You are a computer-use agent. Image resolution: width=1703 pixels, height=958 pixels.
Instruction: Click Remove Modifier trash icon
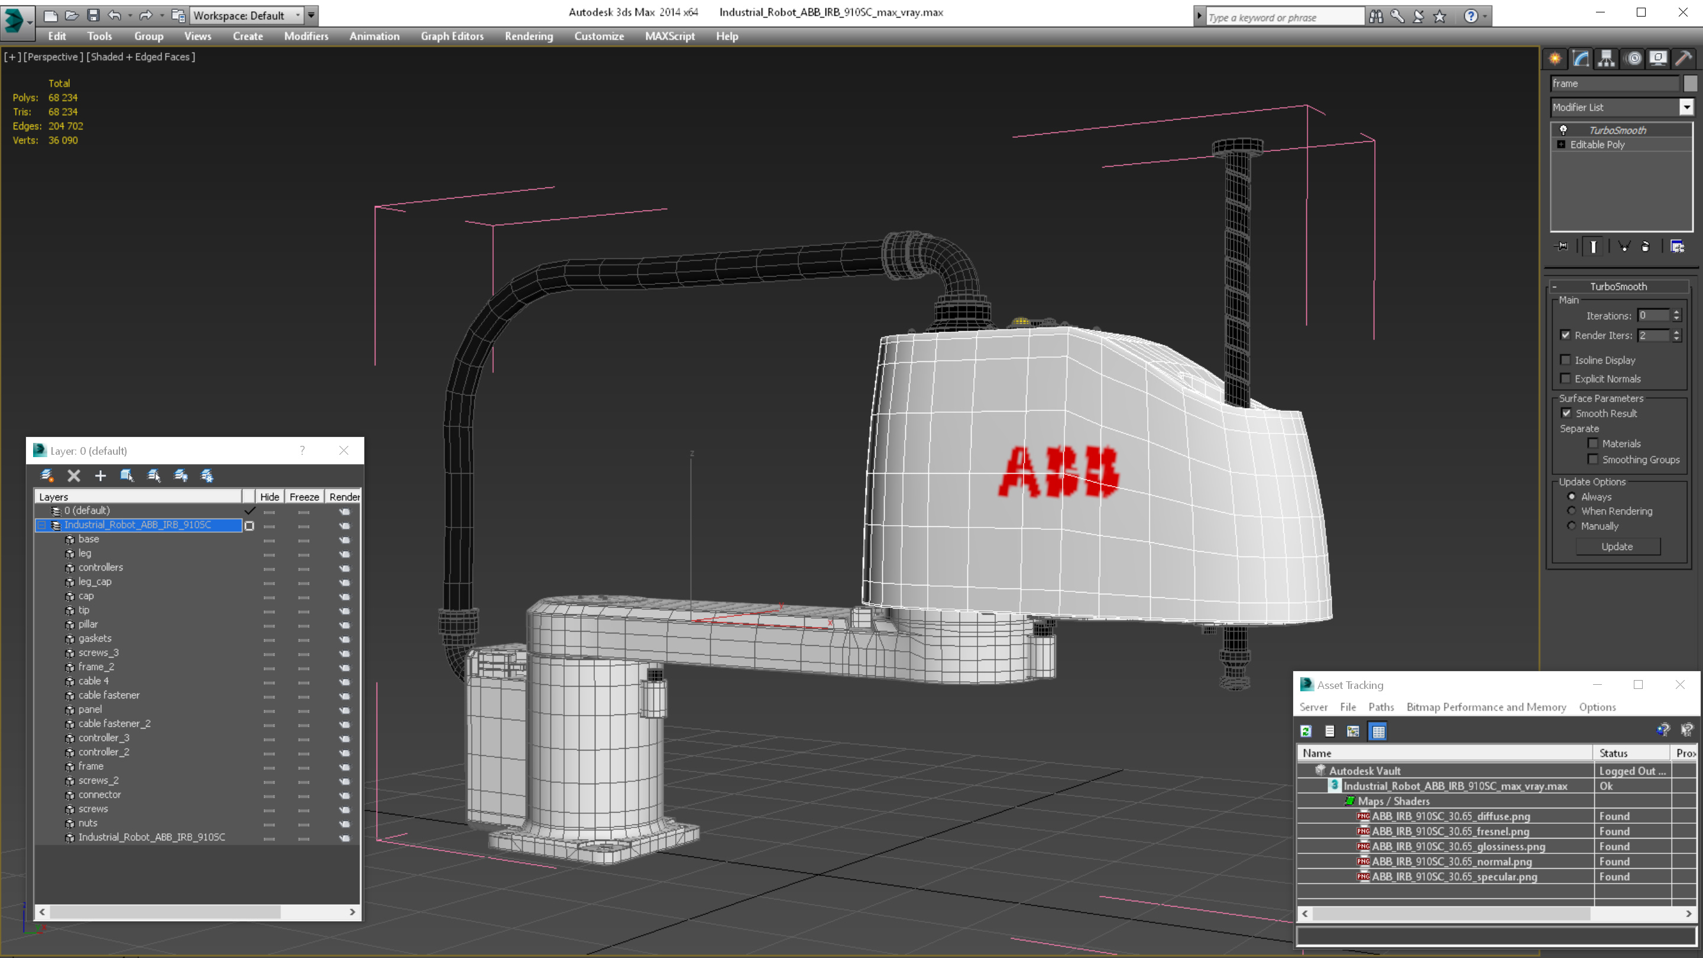[x=1646, y=247]
